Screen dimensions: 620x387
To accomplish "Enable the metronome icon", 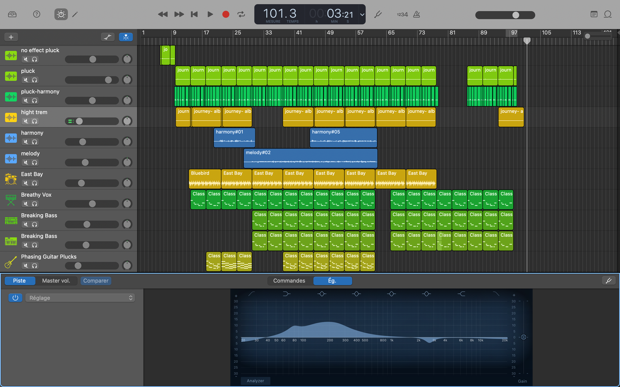I will point(417,14).
